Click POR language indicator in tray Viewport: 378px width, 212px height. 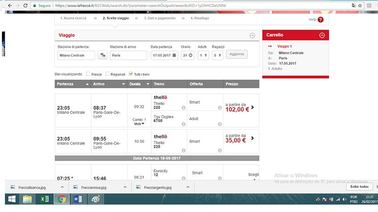[353, 197]
